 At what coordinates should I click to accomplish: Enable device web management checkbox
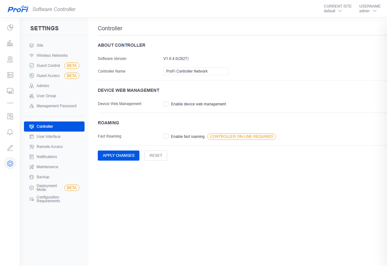click(166, 104)
